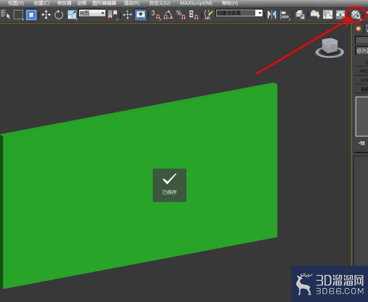The width and height of the screenshot is (368, 302).
Task: Expand the 创建选择集 dropdown arrow
Action: click(259, 13)
